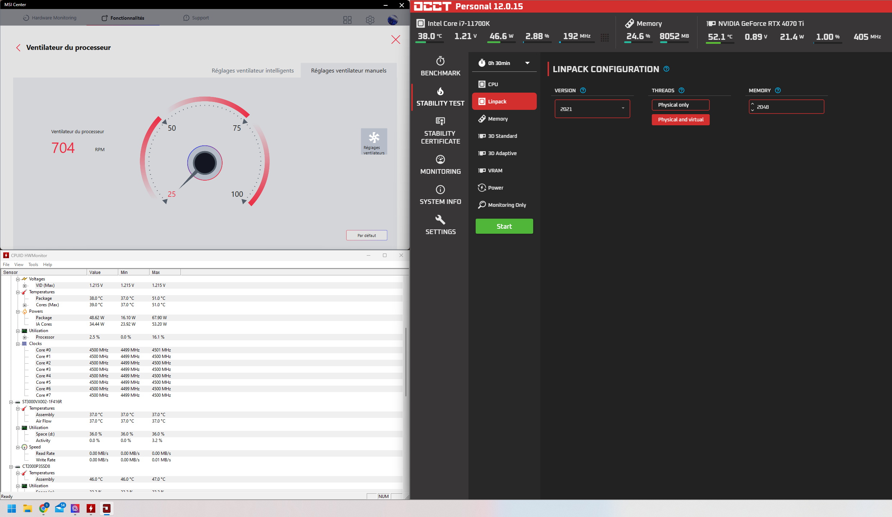Open the Tools menu in HWMonitor
This screenshot has width=892, height=517.
33,265
